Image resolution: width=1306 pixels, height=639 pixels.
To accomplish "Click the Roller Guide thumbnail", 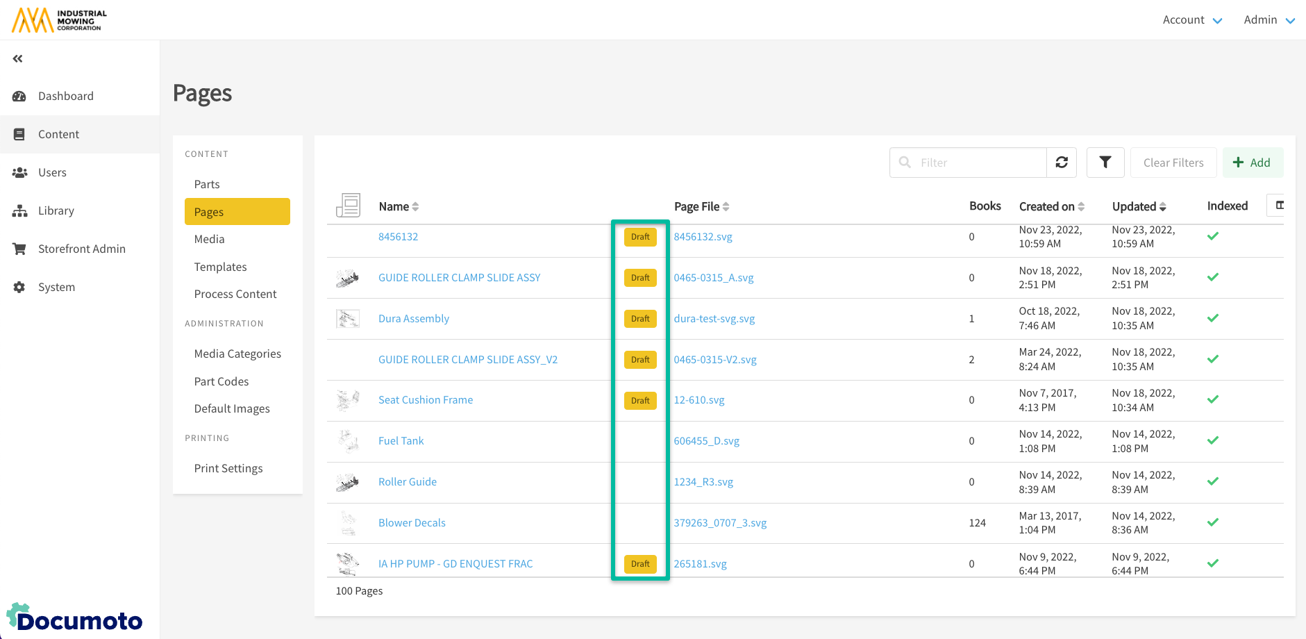I will point(347,482).
